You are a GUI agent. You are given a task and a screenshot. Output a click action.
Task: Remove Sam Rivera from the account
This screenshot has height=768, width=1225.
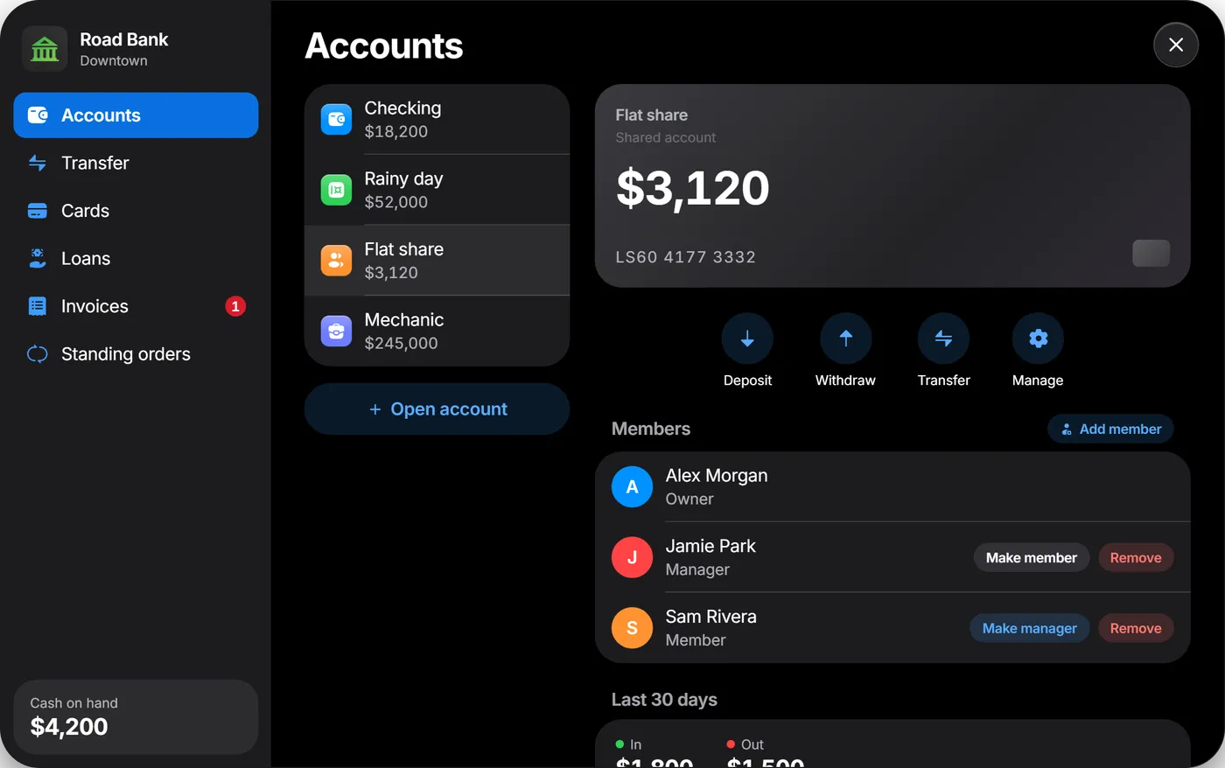click(1136, 628)
